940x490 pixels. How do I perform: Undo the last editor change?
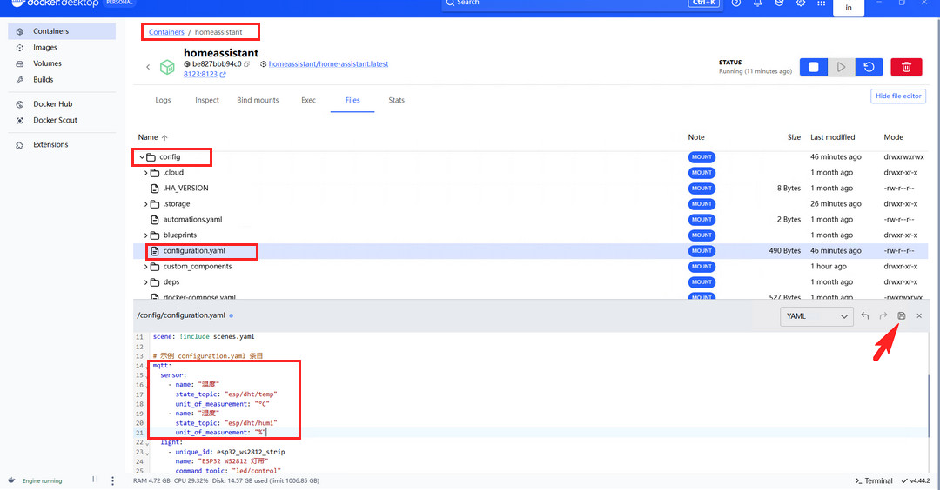point(865,316)
